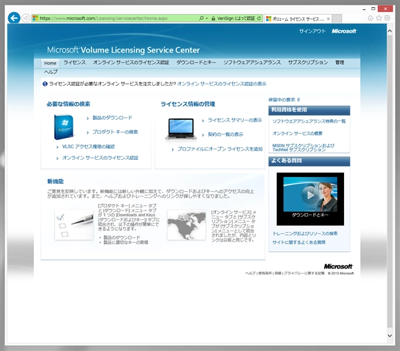Image resolution: width=400 pixels, height=351 pixels.
Task: Open favorites star icon
Action: [x=379, y=18]
